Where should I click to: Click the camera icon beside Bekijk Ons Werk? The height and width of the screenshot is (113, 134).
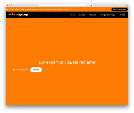(x=14, y=70)
